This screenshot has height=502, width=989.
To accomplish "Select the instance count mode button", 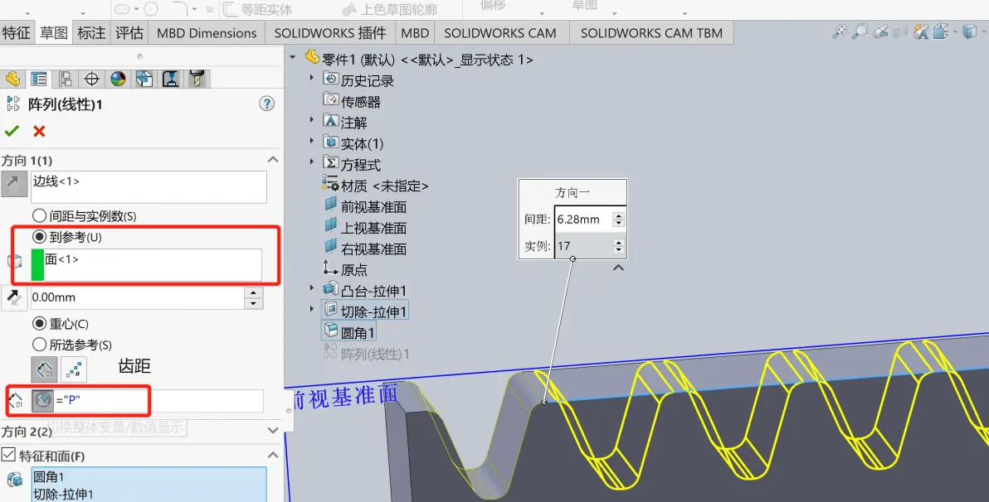I will (x=73, y=370).
